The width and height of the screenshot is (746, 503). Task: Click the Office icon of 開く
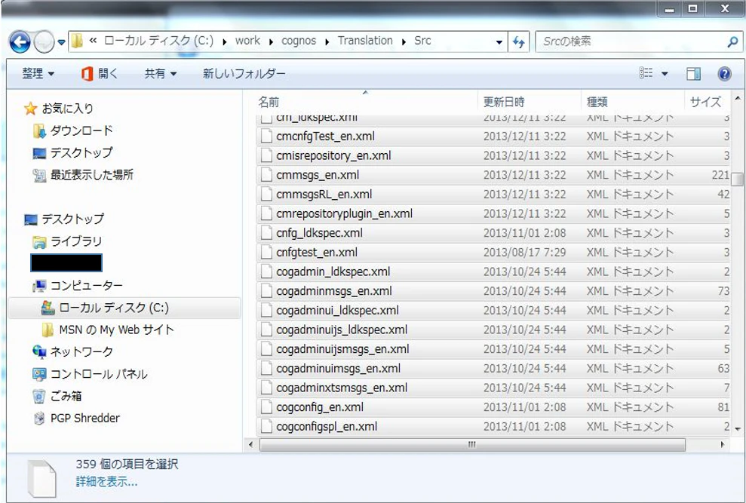[x=87, y=74]
